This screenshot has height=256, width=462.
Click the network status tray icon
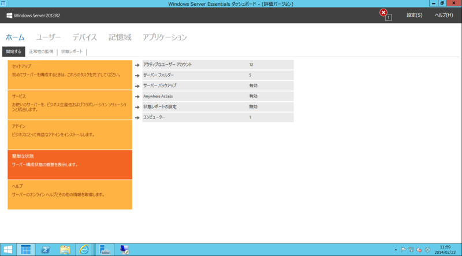click(411, 250)
